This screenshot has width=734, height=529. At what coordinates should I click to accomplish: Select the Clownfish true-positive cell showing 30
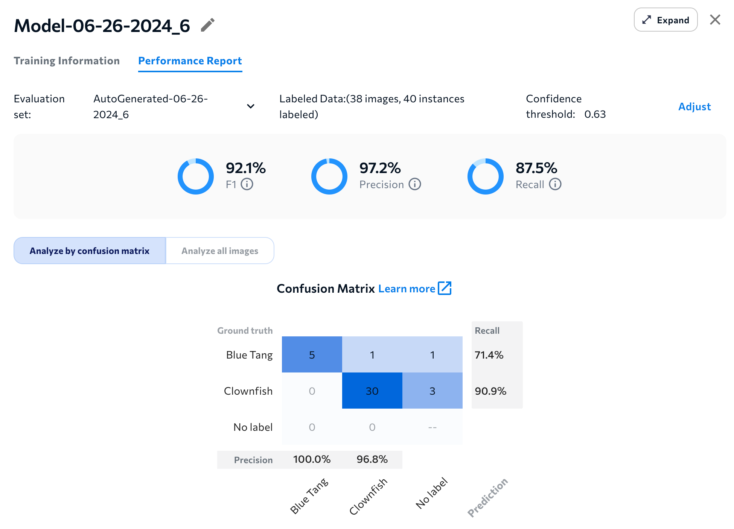tap(372, 391)
